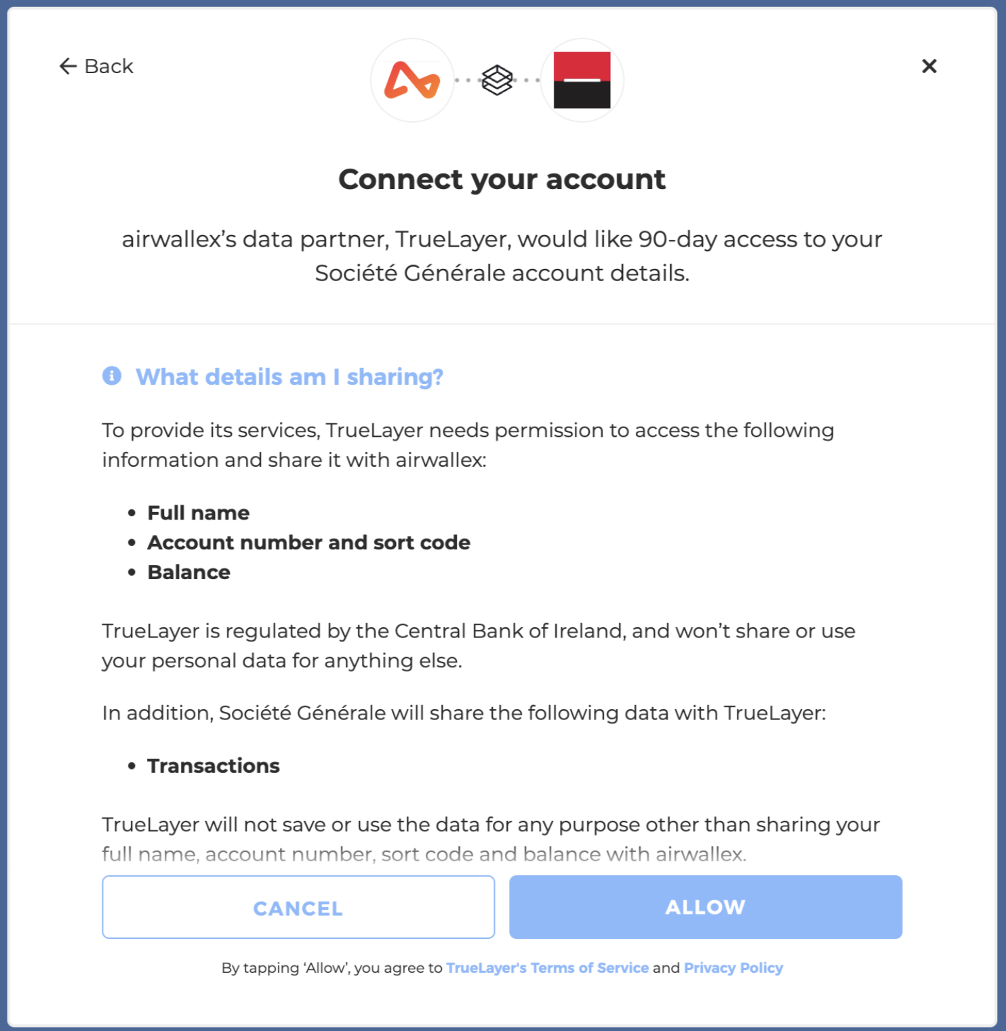Click the 90-day access description text

tap(502, 256)
